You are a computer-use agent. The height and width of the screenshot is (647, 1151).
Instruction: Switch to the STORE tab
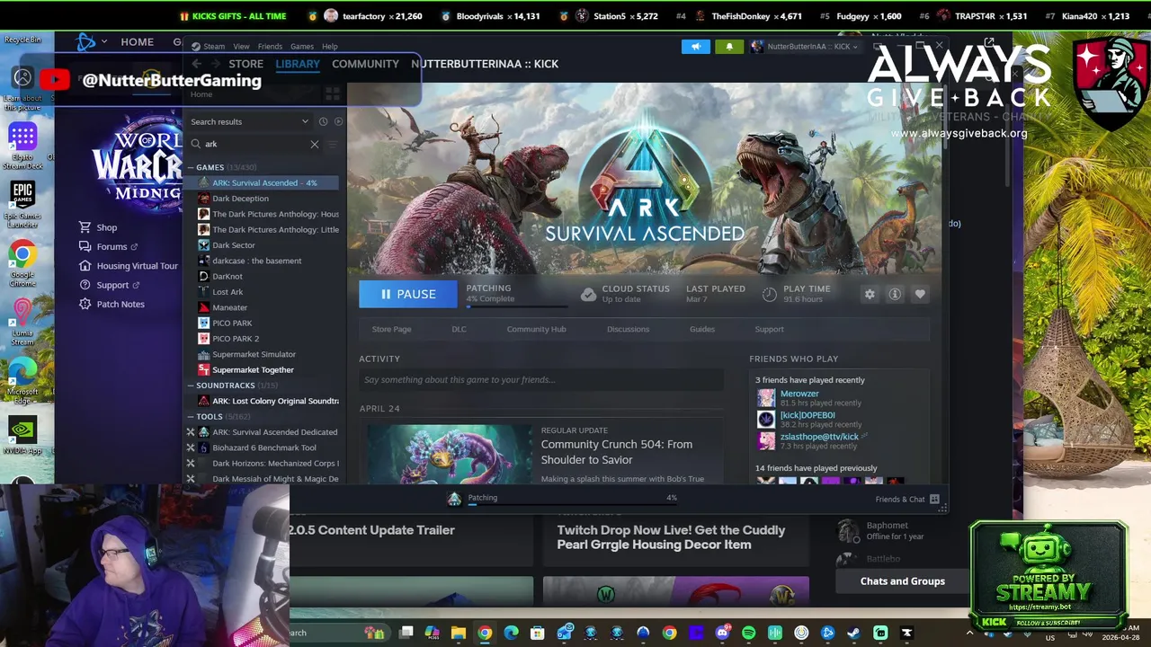pyautogui.click(x=245, y=64)
